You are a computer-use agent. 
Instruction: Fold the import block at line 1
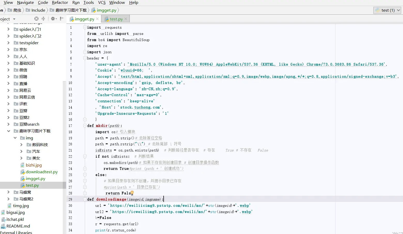[x=85, y=27]
